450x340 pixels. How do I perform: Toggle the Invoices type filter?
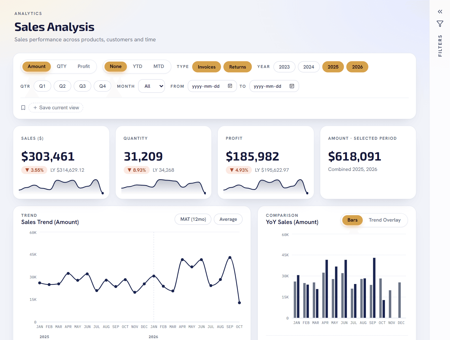click(x=207, y=67)
